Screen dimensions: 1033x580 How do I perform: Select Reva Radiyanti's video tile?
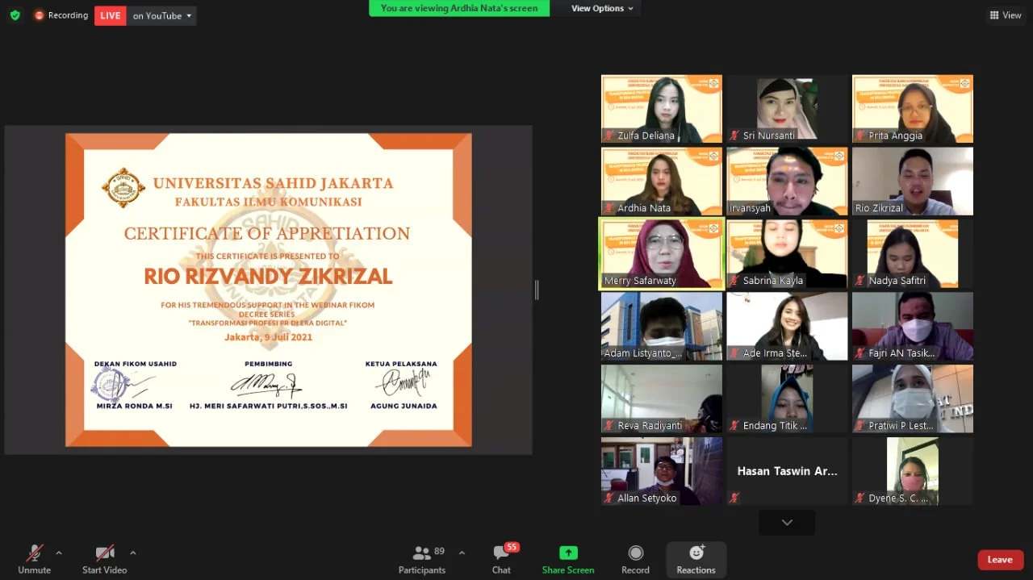662,398
